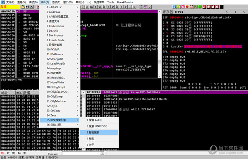This screenshot has height=159, width=248.
Task: Click the pink 'A' plugin toolbar icon
Action: (x=183, y=7)
